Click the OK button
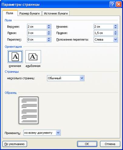The image size is (123, 150). [x=87, y=144]
